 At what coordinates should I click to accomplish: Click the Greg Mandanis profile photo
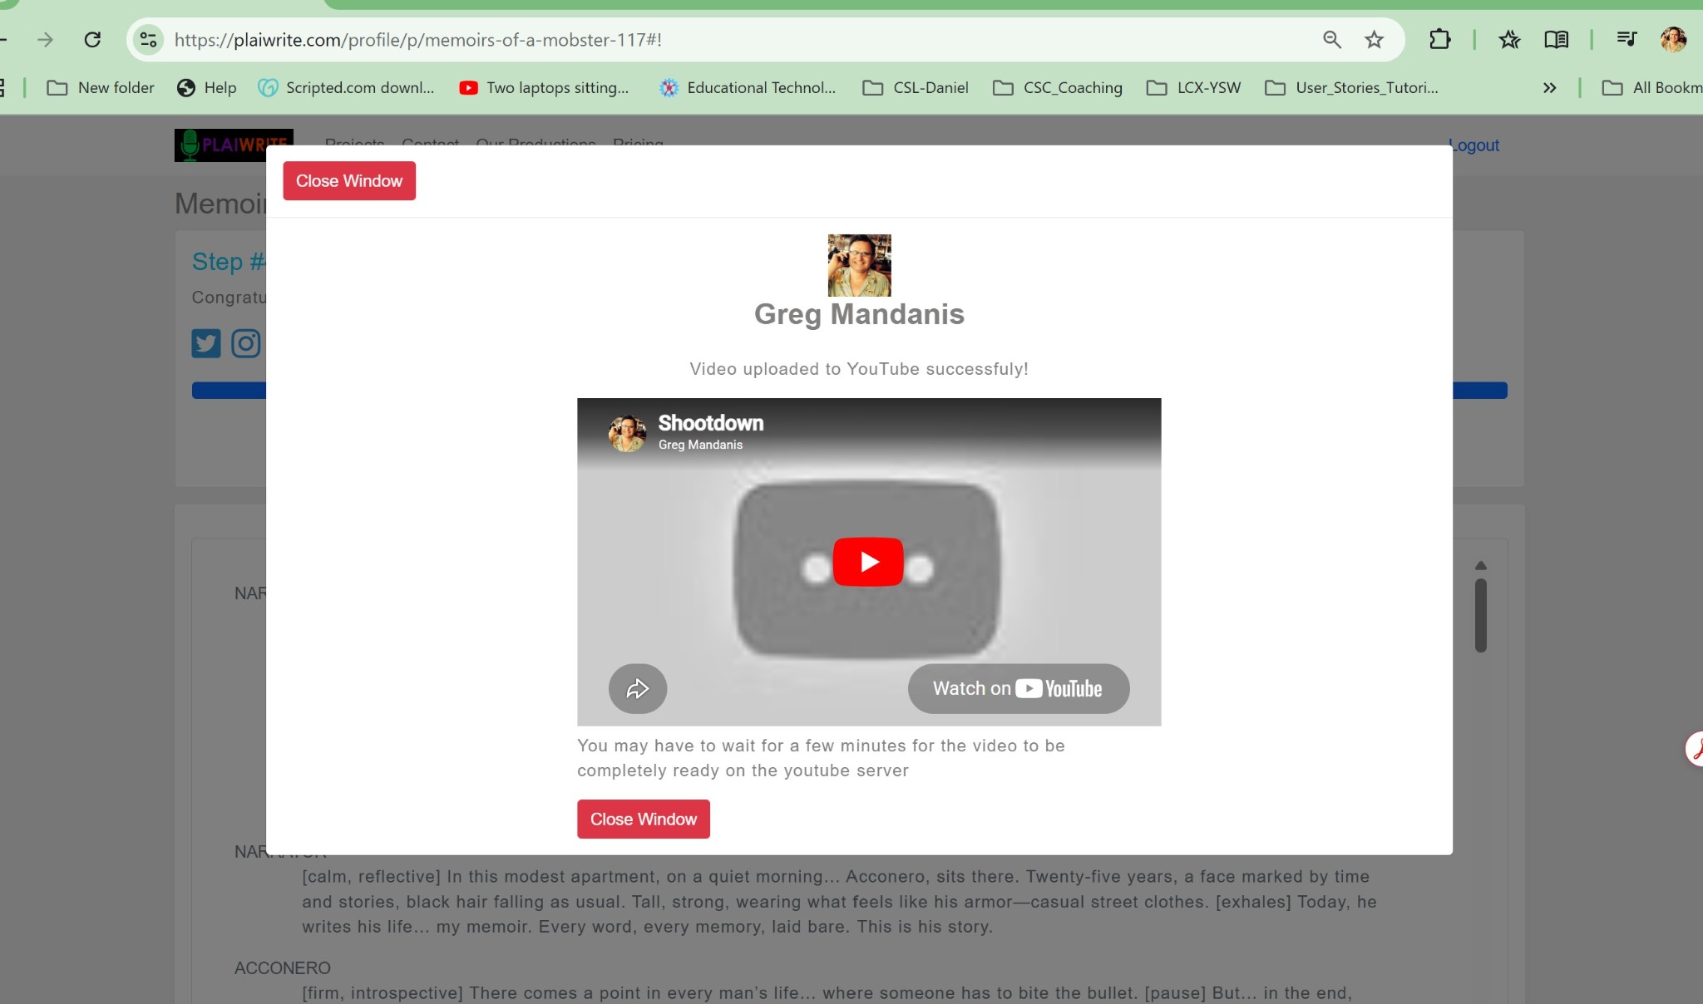(859, 265)
